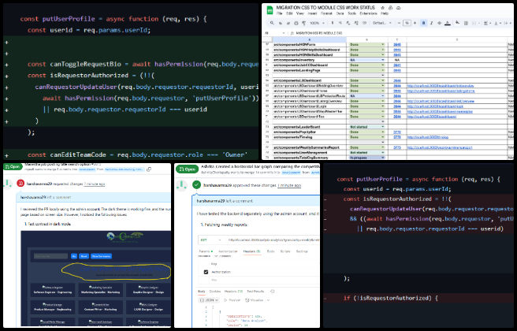The width and height of the screenshot is (517, 331).
Task: Open the Default font dropdown
Action: click(x=382, y=23)
